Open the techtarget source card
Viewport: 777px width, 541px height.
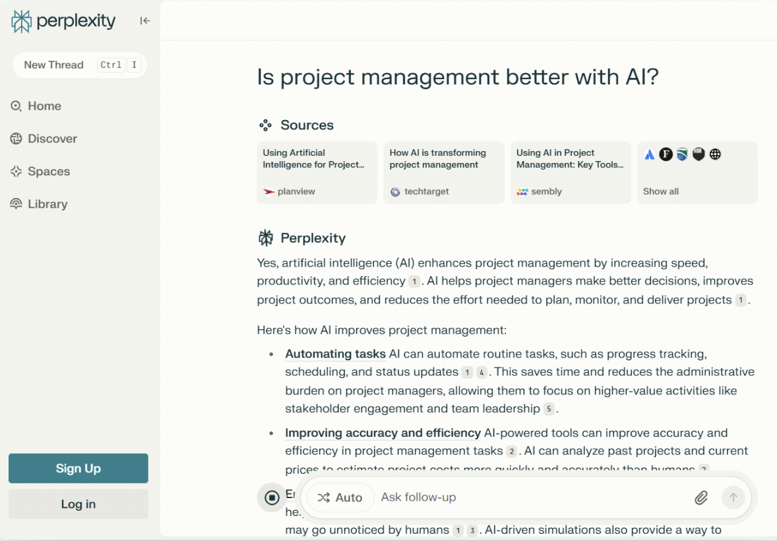coord(444,173)
